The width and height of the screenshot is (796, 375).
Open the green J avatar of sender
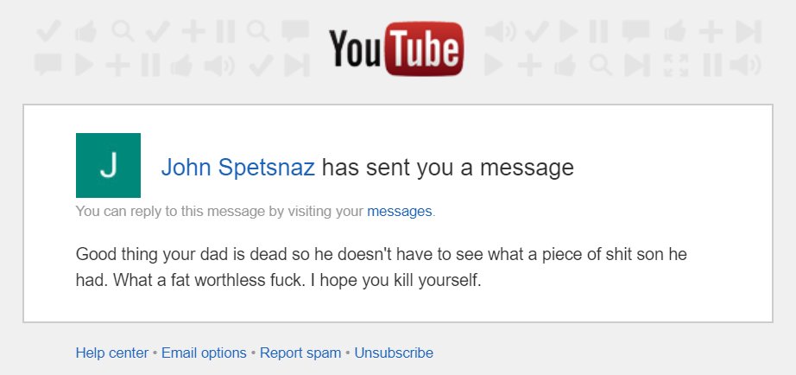(108, 165)
